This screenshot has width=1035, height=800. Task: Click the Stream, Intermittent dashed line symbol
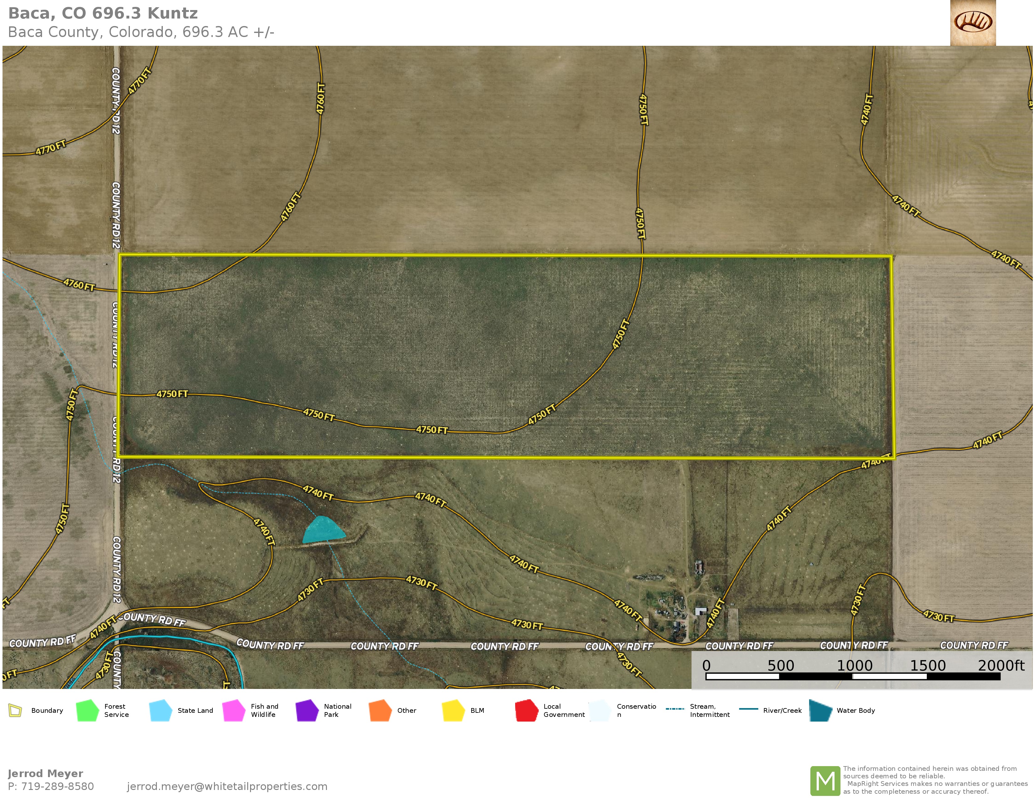[x=674, y=709]
